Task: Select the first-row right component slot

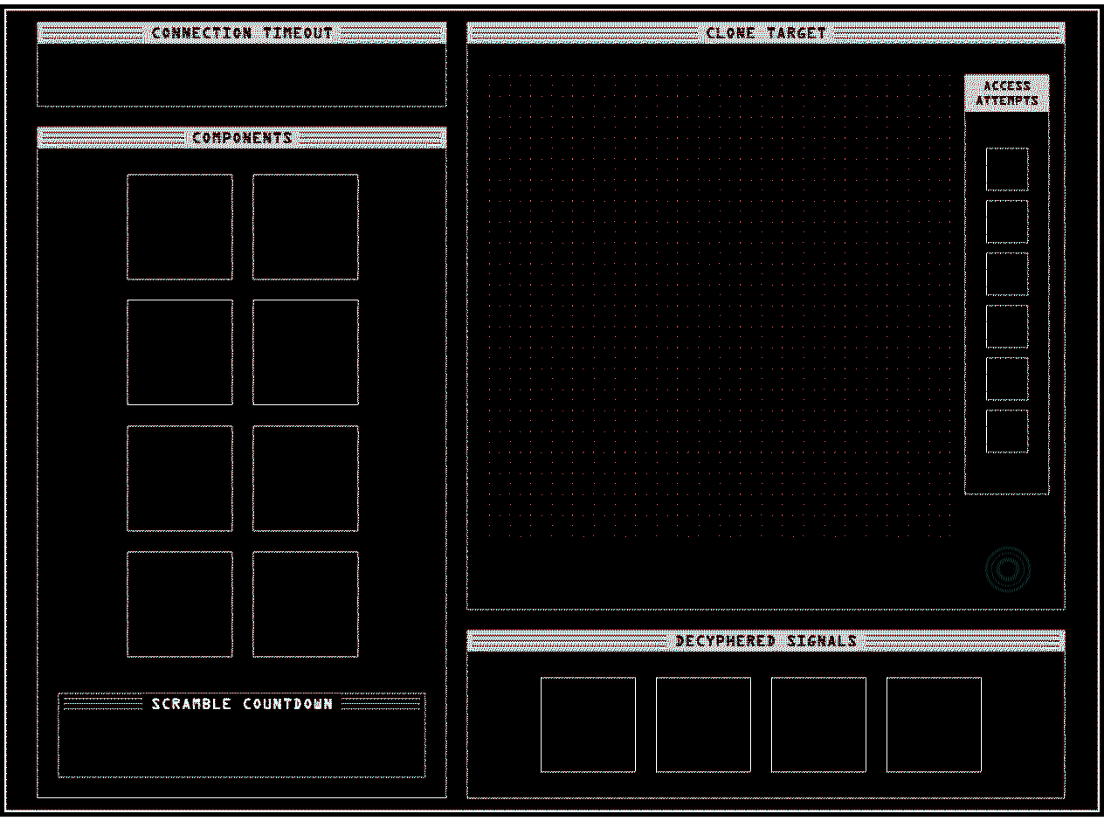Action: (x=306, y=227)
